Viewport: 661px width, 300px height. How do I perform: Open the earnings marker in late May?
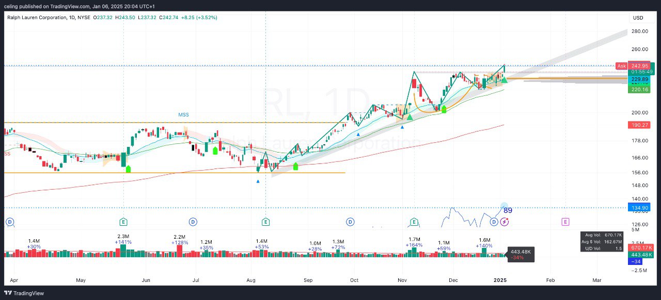click(123, 222)
